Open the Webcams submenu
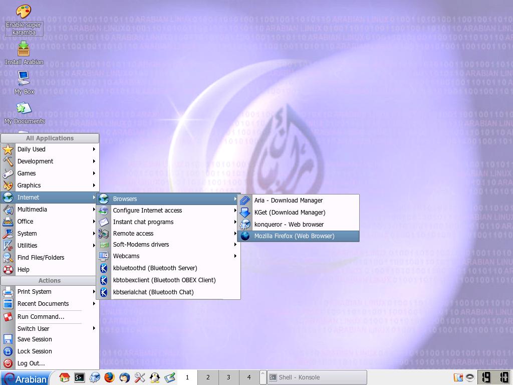The height and width of the screenshot is (385, 513). (x=168, y=256)
